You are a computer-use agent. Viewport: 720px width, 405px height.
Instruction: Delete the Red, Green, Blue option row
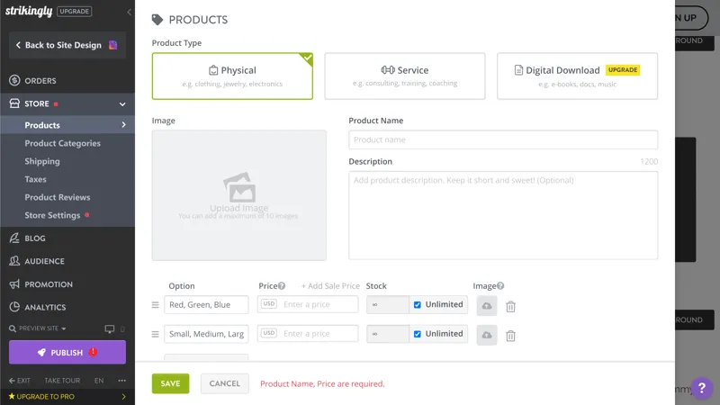click(510, 306)
